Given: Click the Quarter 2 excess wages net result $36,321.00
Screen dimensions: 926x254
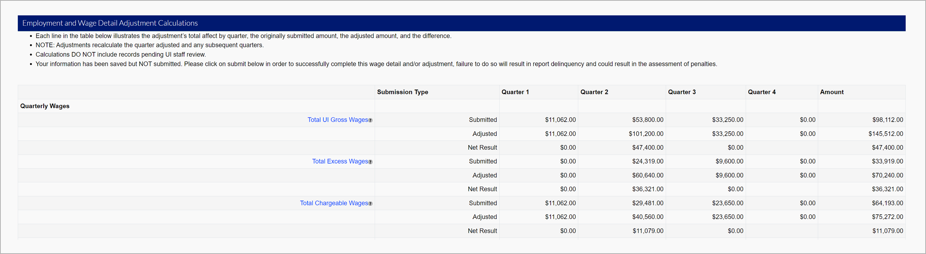Looking at the screenshot, I should (x=647, y=189).
